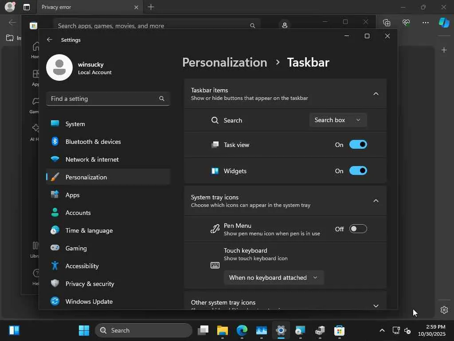Open Edge tab actions menu icon
Screen dimensions: 454x341
(26, 7)
